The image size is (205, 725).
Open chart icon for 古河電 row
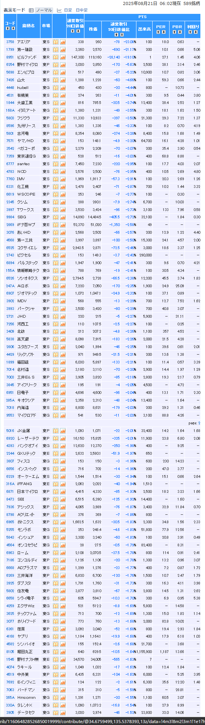tap(63, 134)
